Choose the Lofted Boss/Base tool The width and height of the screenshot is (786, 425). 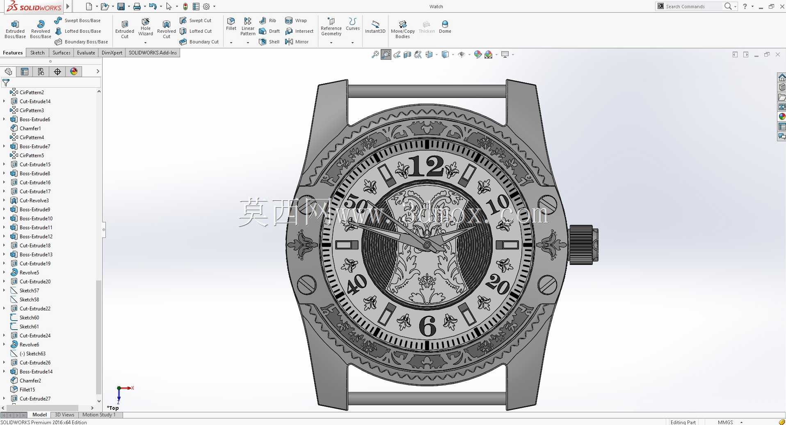pos(78,31)
